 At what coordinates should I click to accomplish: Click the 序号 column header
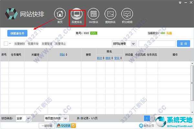(x=4, y=55)
